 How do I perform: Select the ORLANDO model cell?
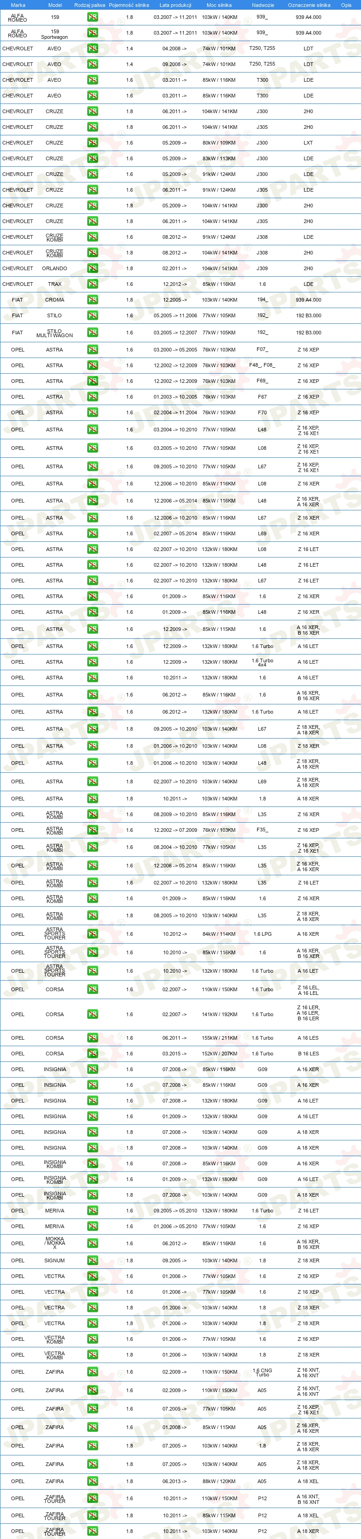[x=54, y=268]
